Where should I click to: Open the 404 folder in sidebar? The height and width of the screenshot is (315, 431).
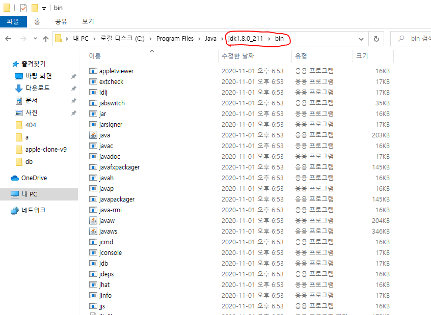[31, 125]
